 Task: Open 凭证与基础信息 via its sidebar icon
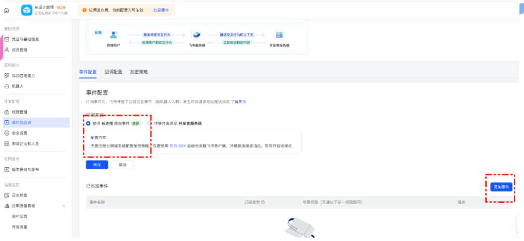coord(6,39)
